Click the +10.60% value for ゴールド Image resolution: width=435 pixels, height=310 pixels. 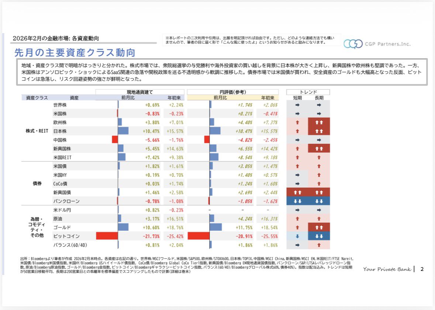(x=151, y=227)
